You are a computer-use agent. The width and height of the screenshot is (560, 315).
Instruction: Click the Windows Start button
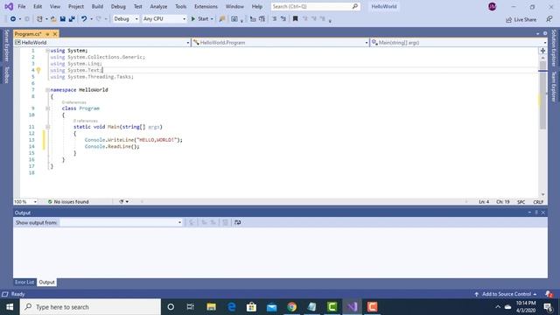pyautogui.click(x=10, y=307)
